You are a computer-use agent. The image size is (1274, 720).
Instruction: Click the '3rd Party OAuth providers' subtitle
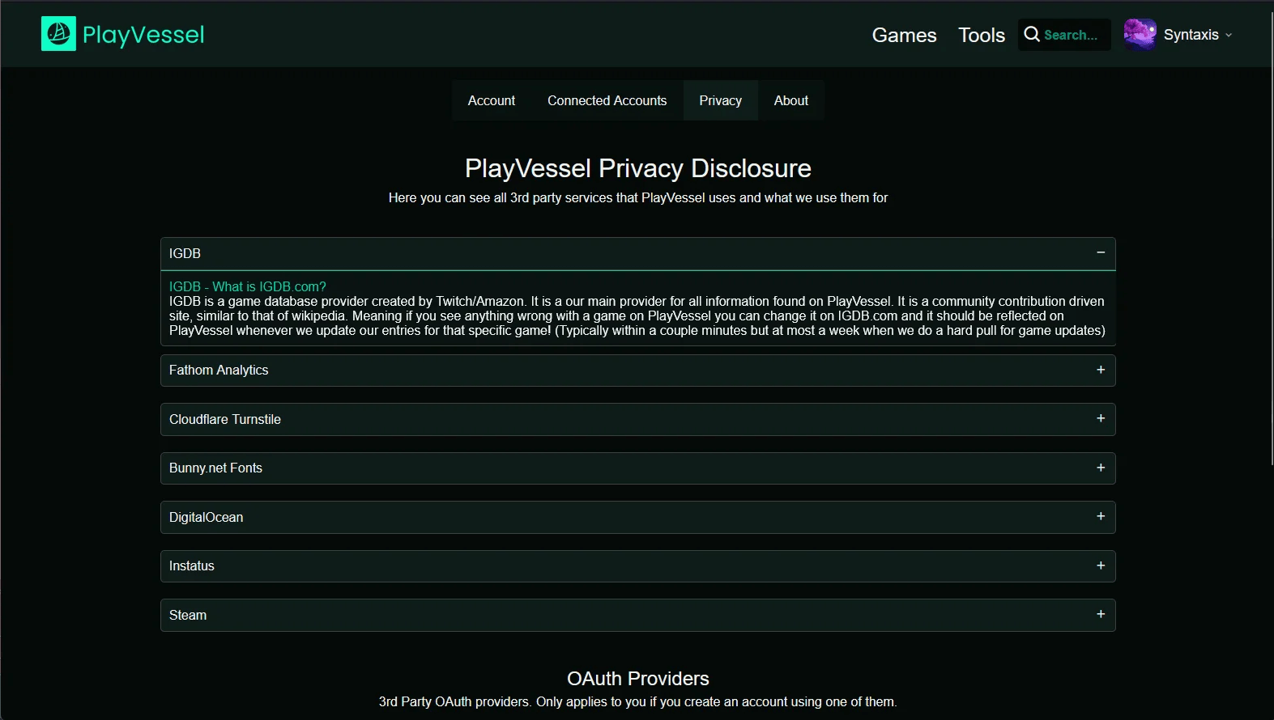(638, 701)
